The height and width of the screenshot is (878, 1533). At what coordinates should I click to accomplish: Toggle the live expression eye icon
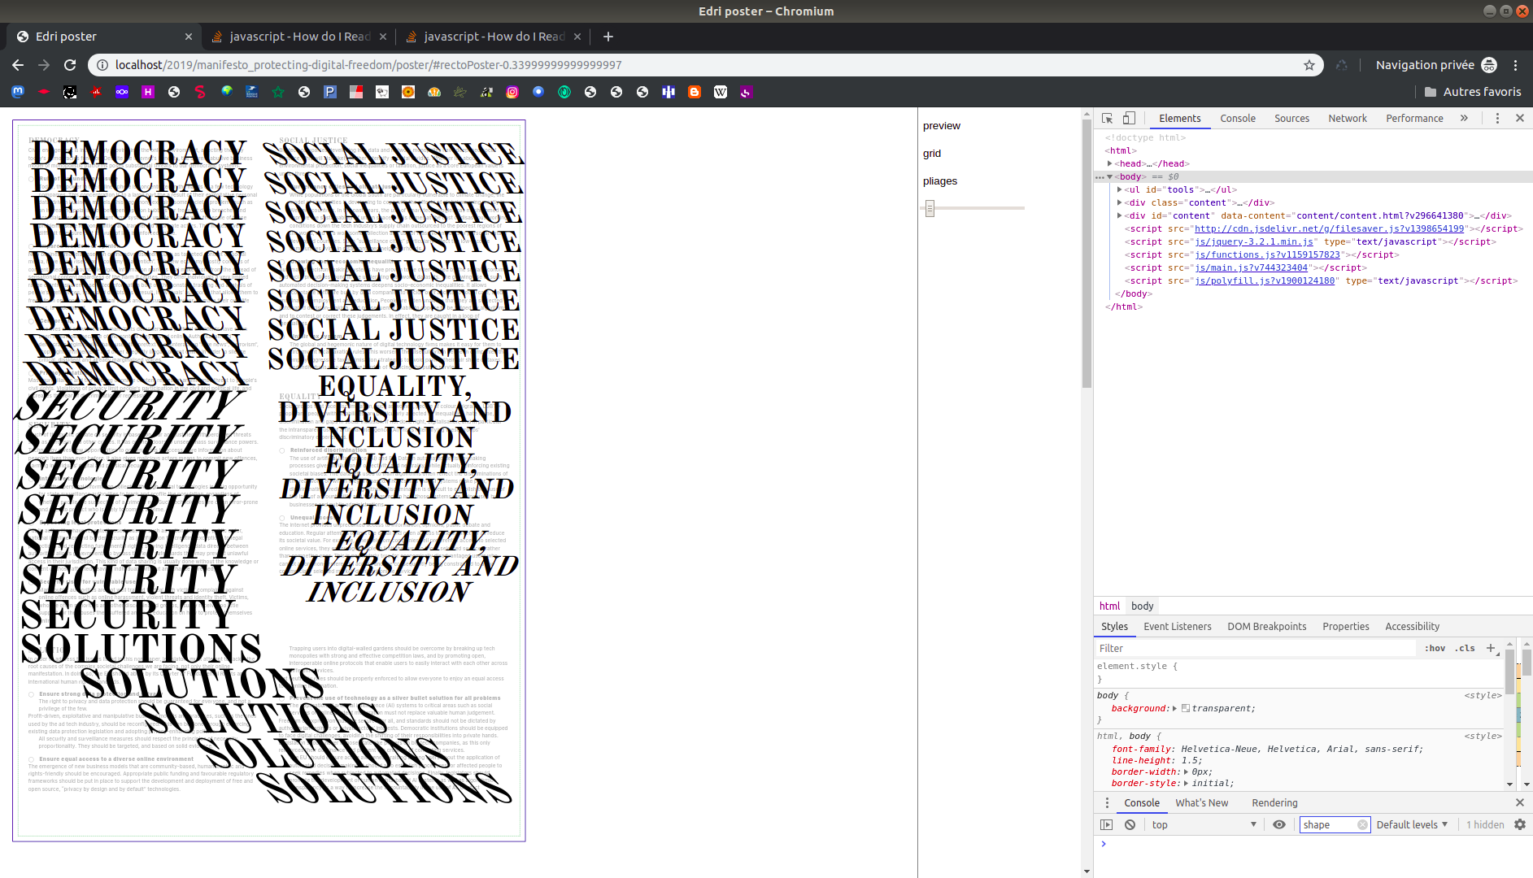1278,824
